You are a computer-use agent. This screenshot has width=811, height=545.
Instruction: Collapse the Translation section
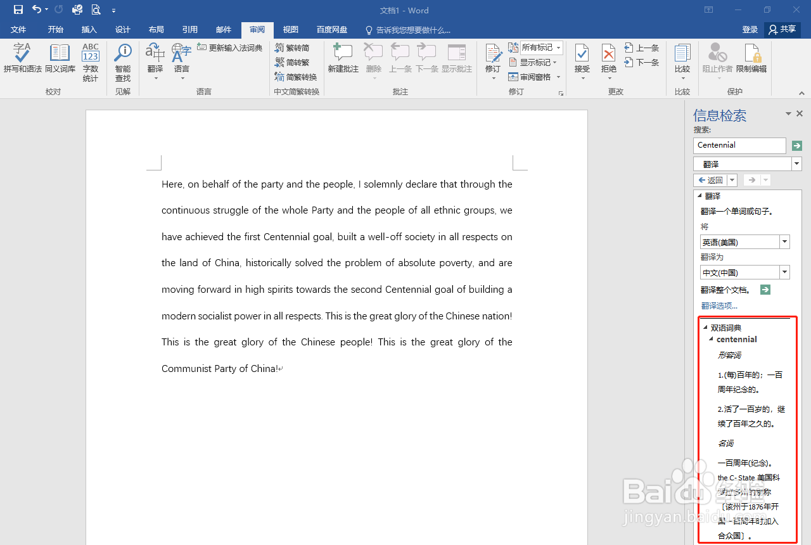pos(699,196)
